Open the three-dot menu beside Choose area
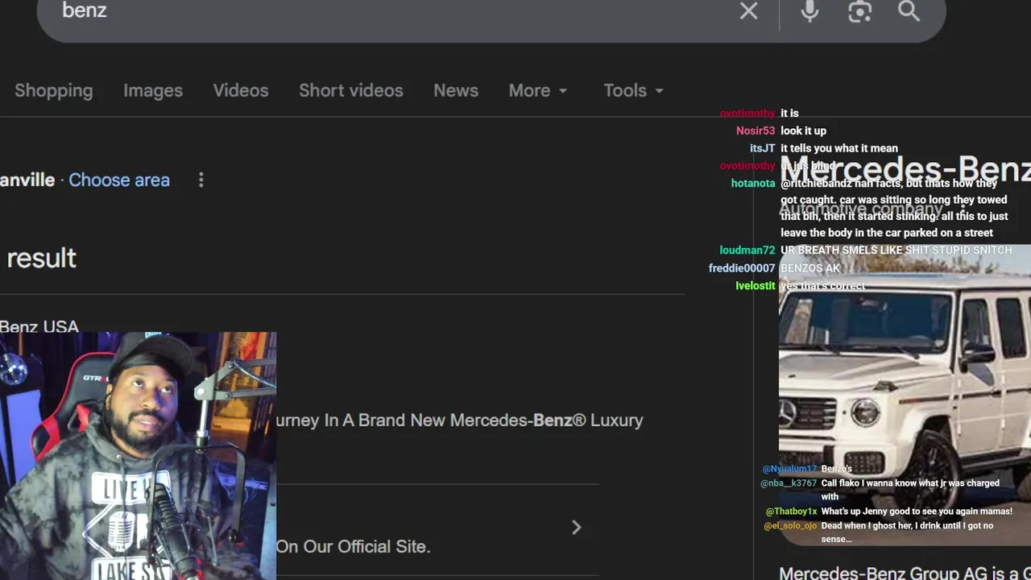 [201, 180]
